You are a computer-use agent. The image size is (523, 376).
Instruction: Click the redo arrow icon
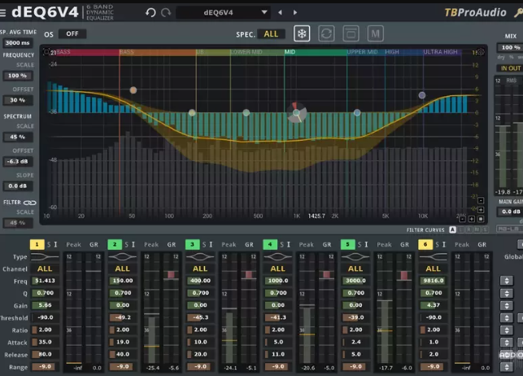pos(166,13)
